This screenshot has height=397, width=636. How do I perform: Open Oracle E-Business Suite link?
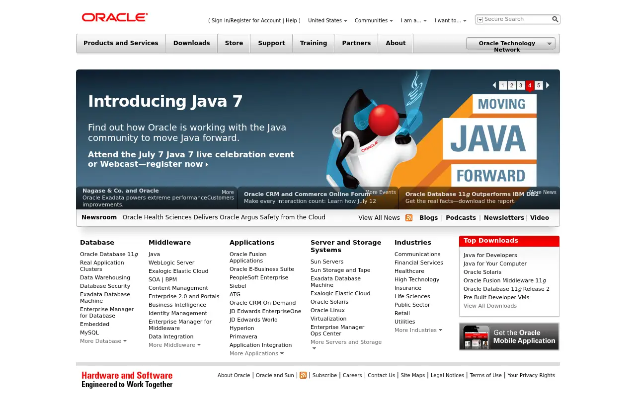262,269
